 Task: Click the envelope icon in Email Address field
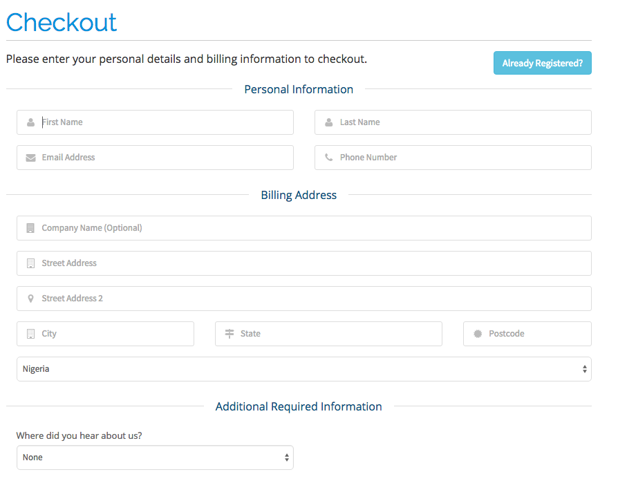[30, 158]
